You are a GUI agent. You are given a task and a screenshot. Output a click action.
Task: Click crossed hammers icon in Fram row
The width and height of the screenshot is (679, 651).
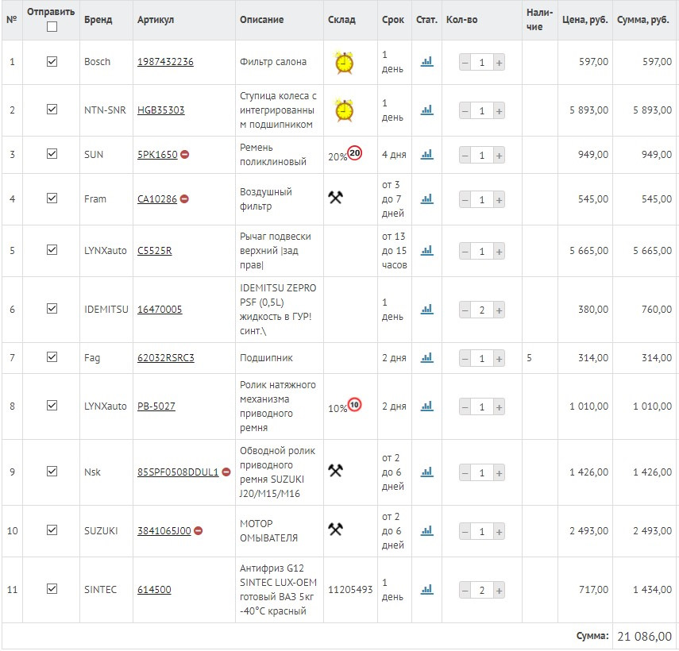[x=336, y=198]
